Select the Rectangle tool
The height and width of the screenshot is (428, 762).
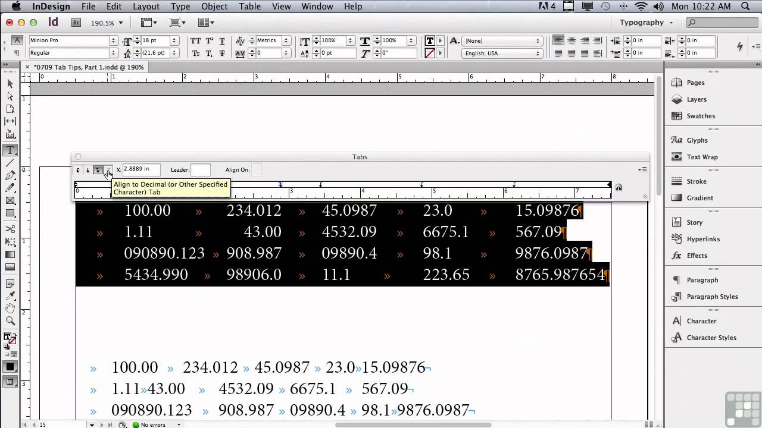point(10,213)
